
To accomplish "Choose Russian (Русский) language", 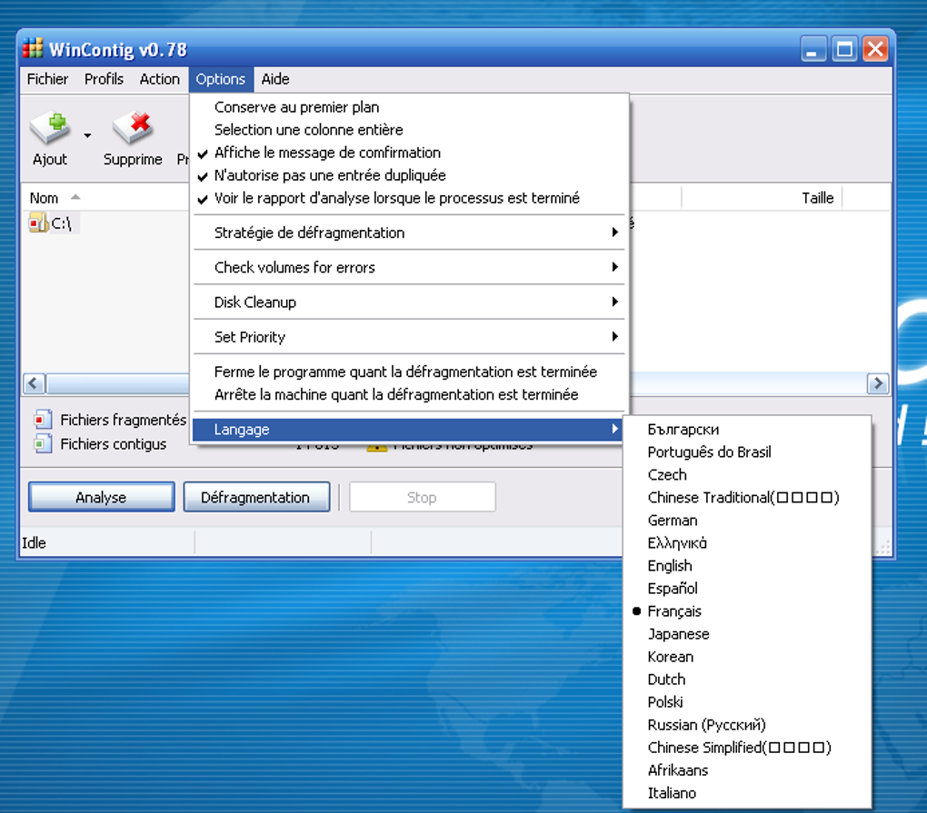I will (x=747, y=725).
